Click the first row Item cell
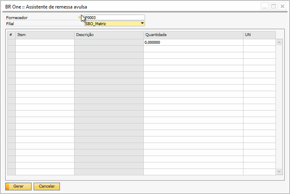 click(x=45, y=43)
